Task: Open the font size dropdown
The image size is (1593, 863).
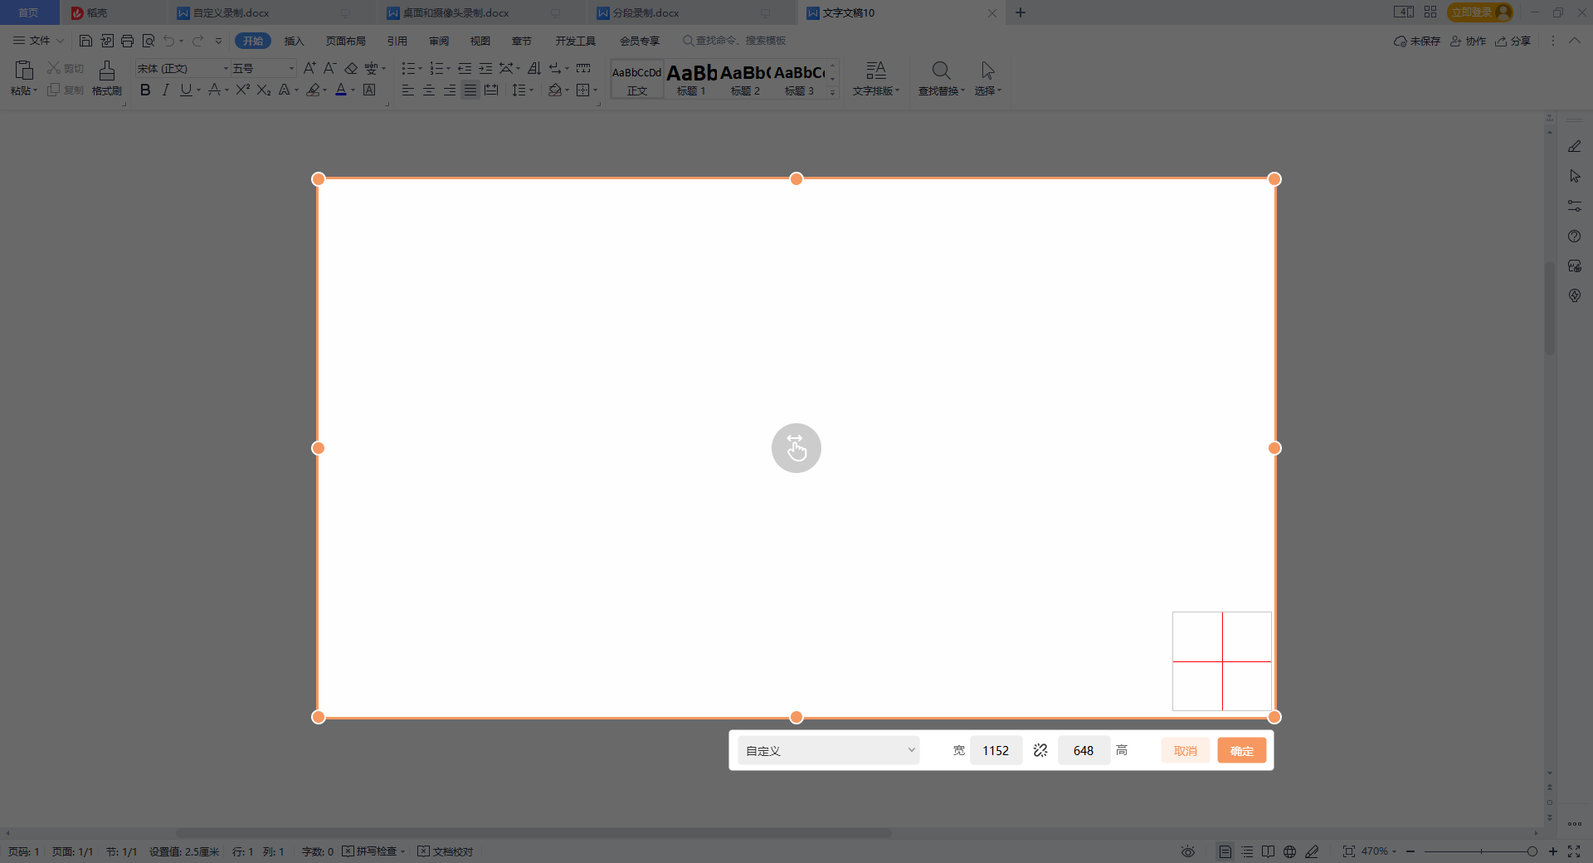Action: pyautogui.click(x=291, y=68)
